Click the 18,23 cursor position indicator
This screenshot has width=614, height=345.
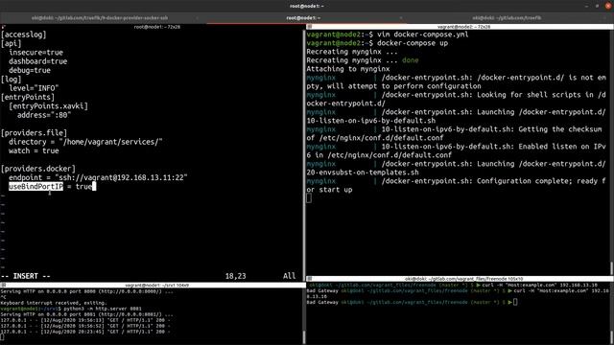click(236, 276)
